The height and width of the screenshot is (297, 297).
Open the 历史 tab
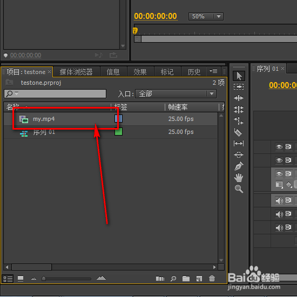[x=194, y=72]
